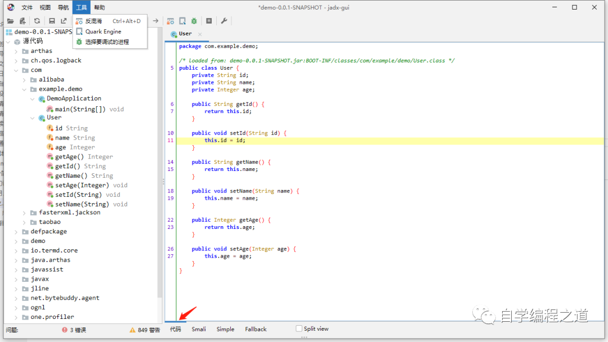Select 反混淆 from the tools menu

[110, 21]
